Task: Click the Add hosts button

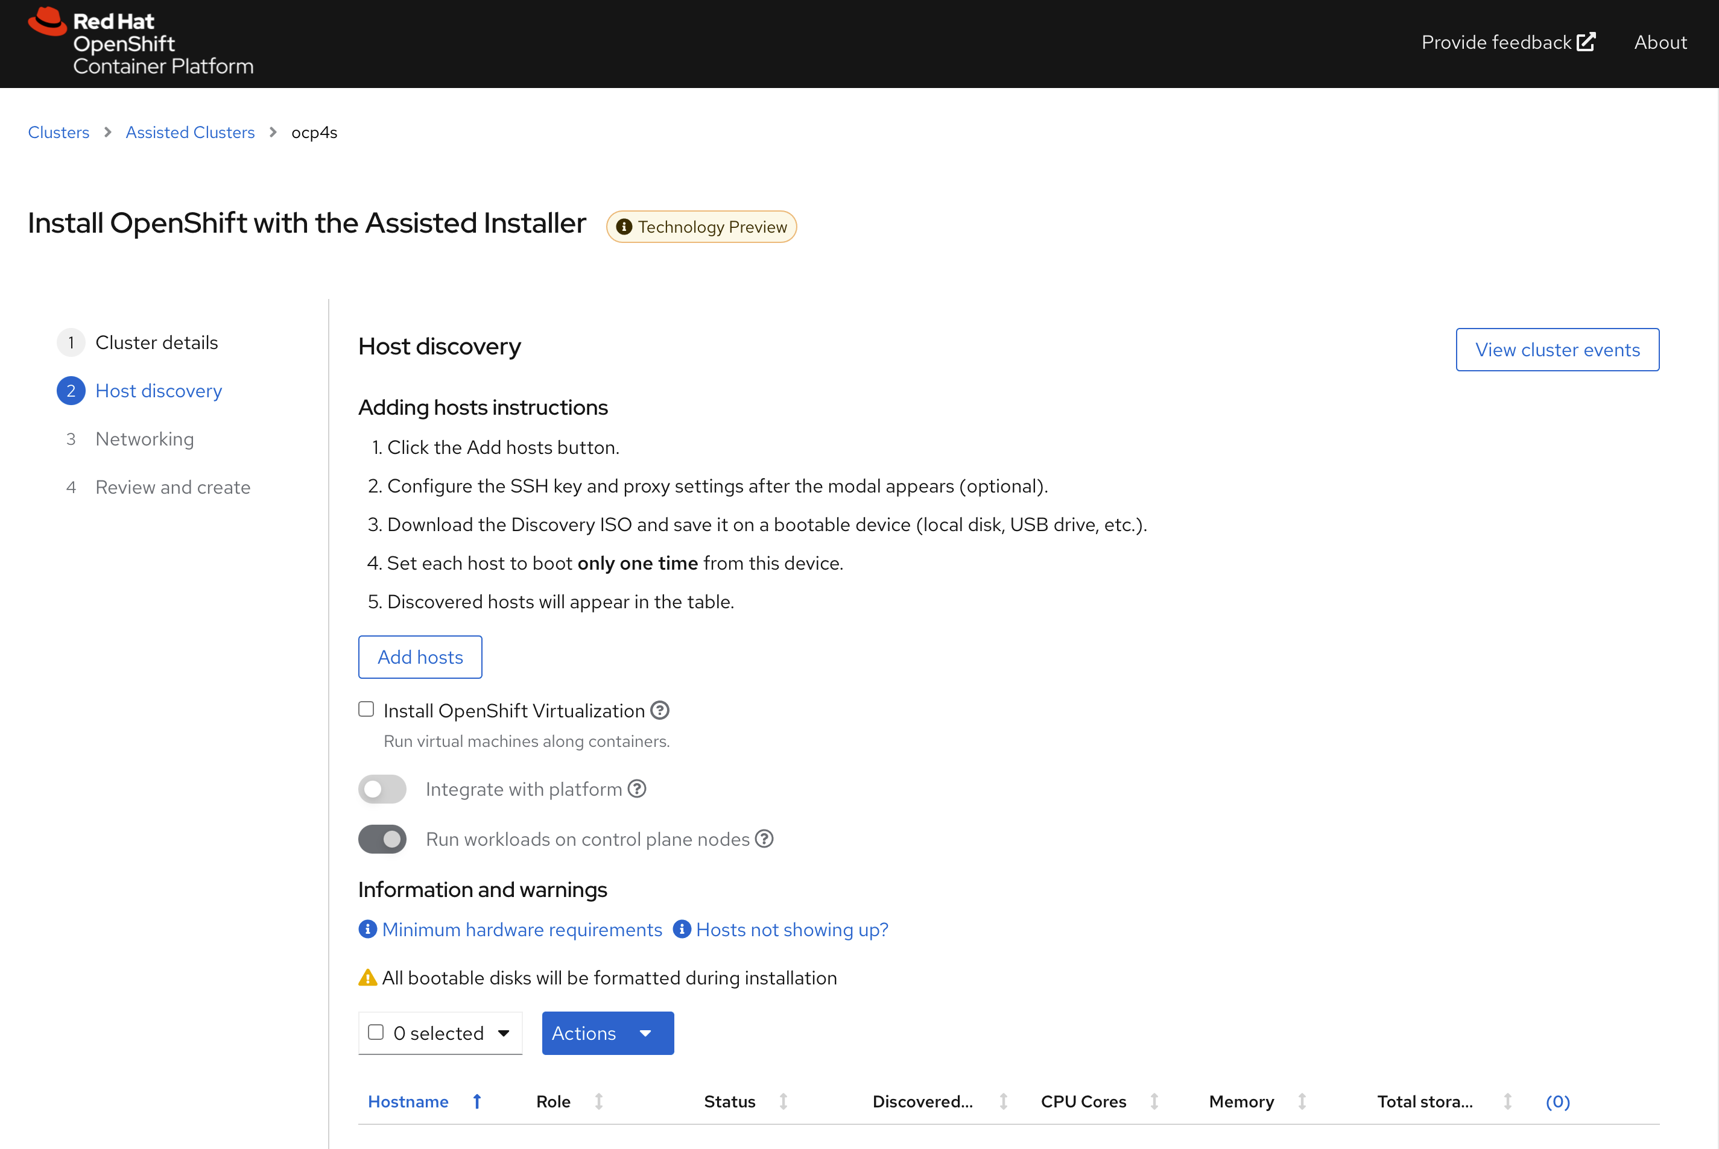Action: pyautogui.click(x=420, y=656)
